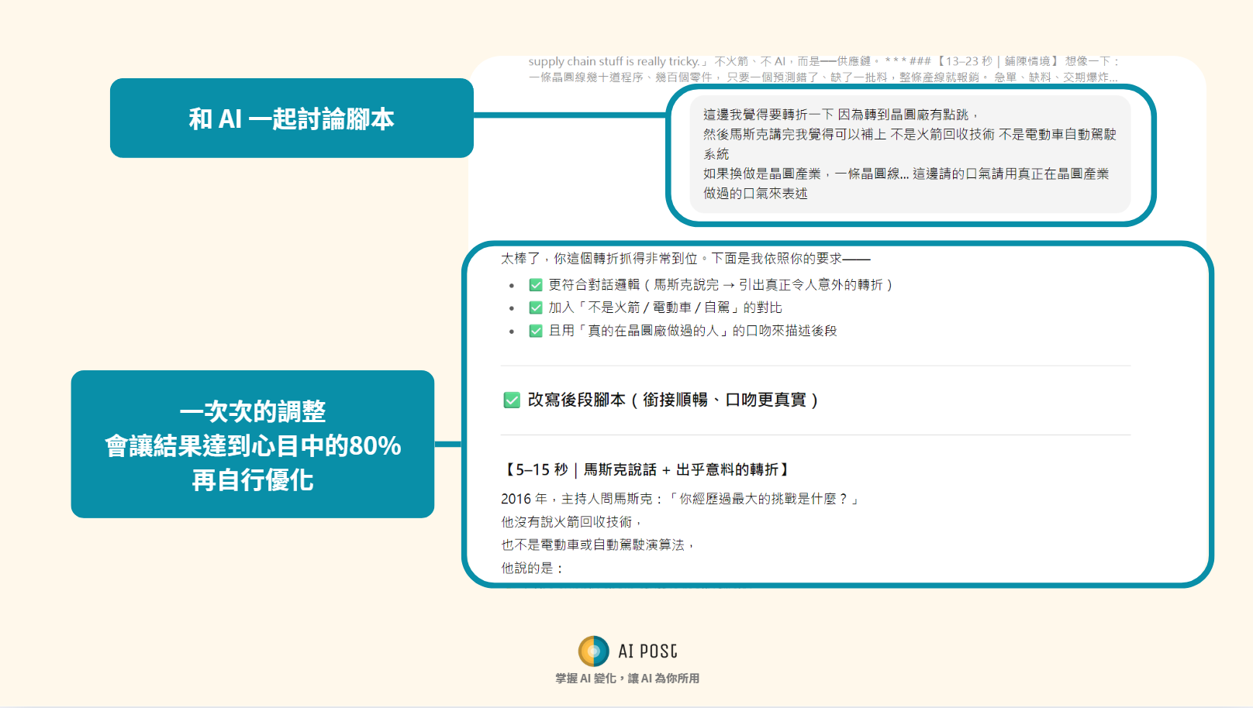Viewport: 1253px width, 708px height.
Task: Click the bullet text 且用「真的在晶圓廠做過的人」
Action: pyautogui.click(x=692, y=331)
